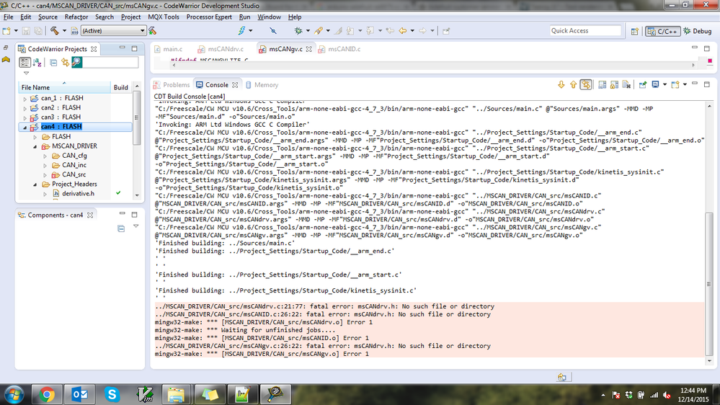
Task: Click the Open Perspective icon
Action: point(634,31)
